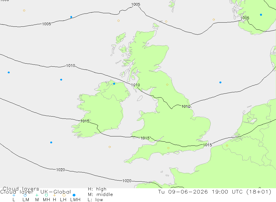Click the 1010 label on England's east coast

pos(186,106)
